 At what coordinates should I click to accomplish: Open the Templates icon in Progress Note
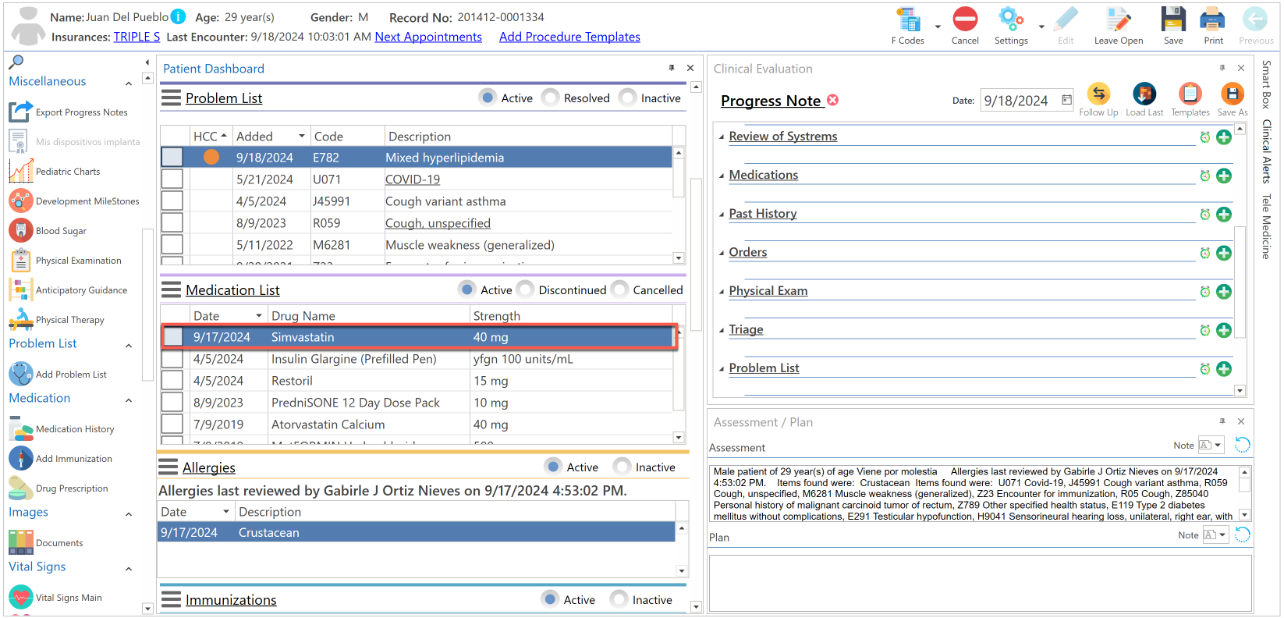1190,94
